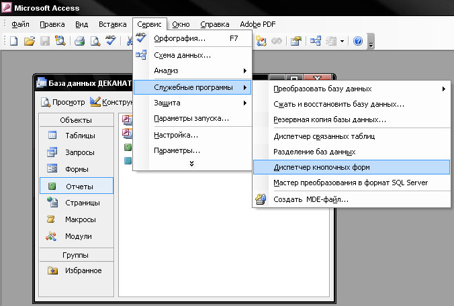Select Макросы in Objects pane
Image resolution: width=454 pixels, height=306 pixels.
pyautogui.click(x=76, y=219)
